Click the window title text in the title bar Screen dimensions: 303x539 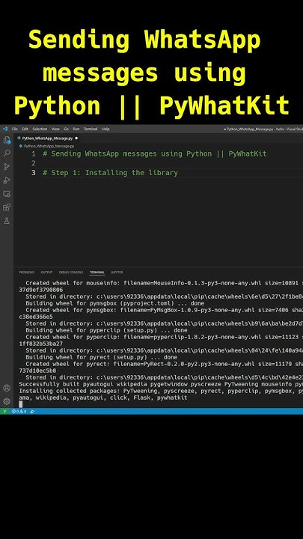pos(263,129)
